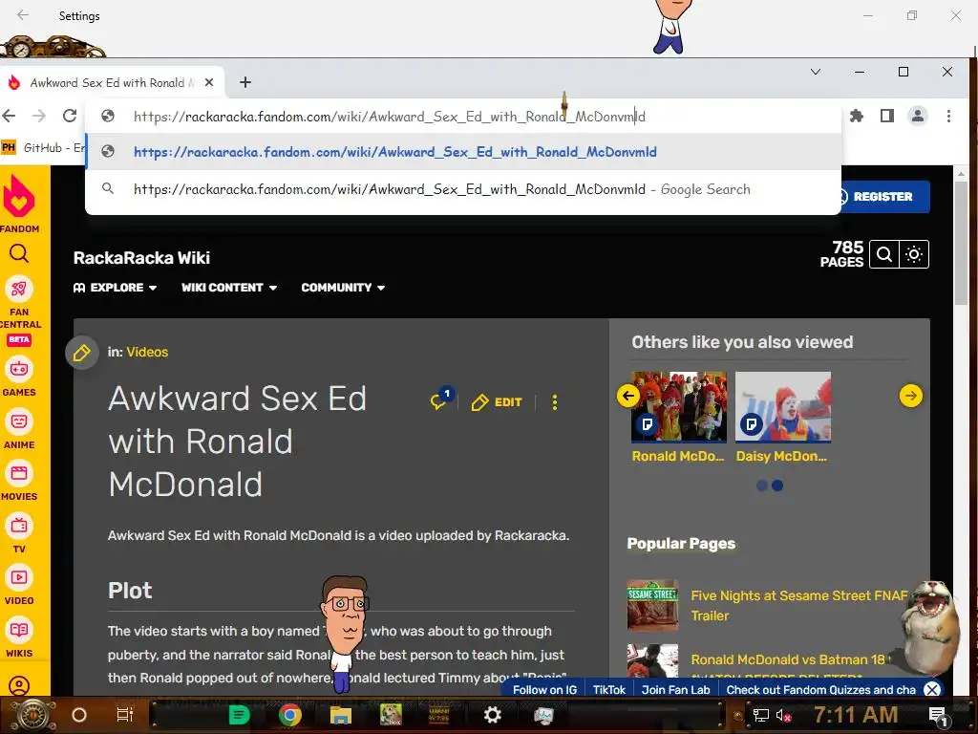The height and width of the screenshot is (734, 978).
Task: Open the tab search chevron
Action: [816, 72]
